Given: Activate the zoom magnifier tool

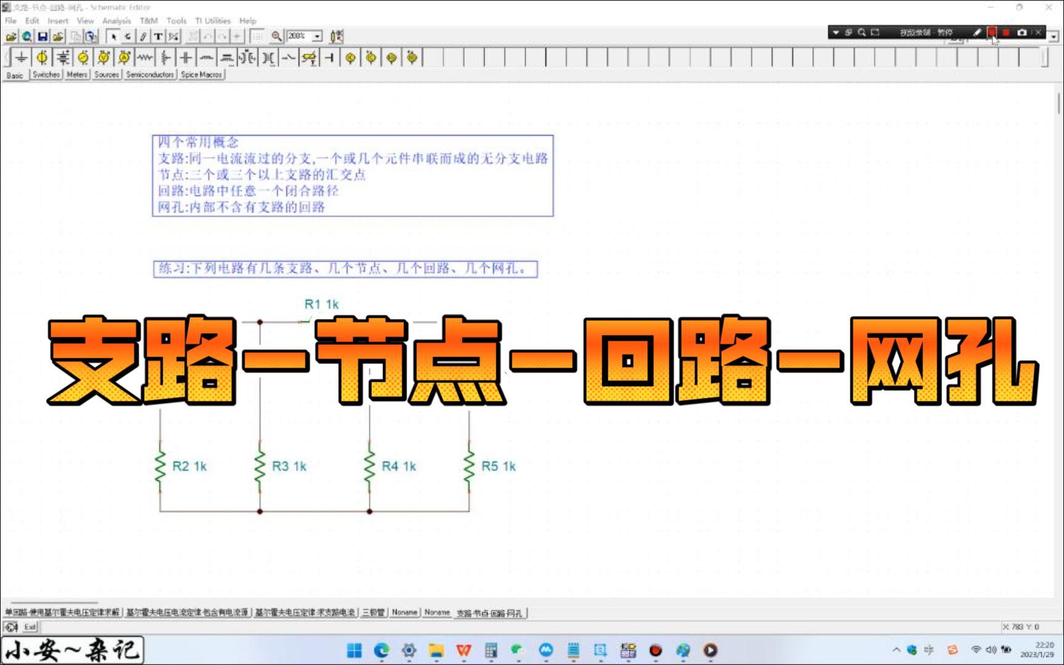Looking at the screenshot, I should click(276, 36).
